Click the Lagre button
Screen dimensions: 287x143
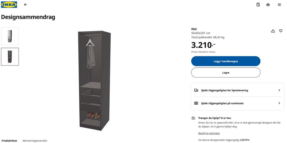[226, 72]
